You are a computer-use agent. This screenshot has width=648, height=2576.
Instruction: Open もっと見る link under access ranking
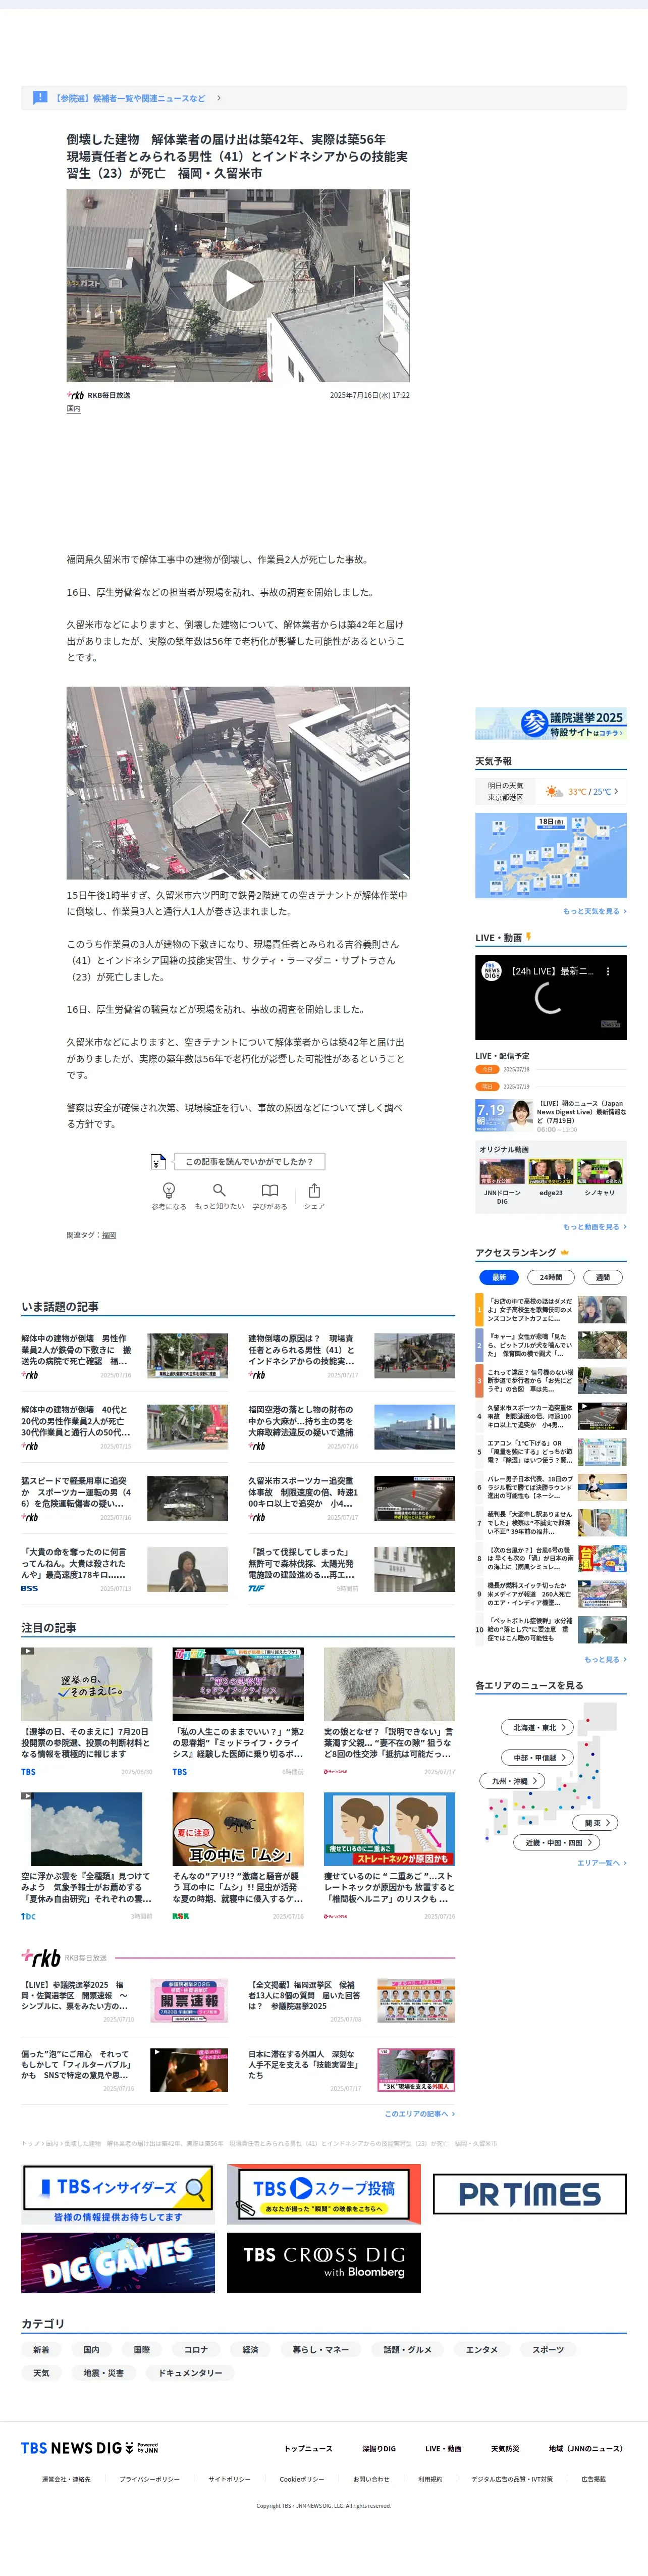click(605, 1659)
